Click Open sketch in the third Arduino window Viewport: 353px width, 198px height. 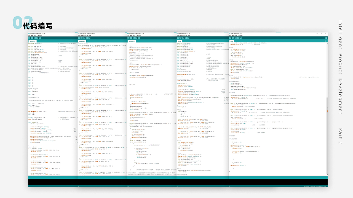tap(136, 38)
